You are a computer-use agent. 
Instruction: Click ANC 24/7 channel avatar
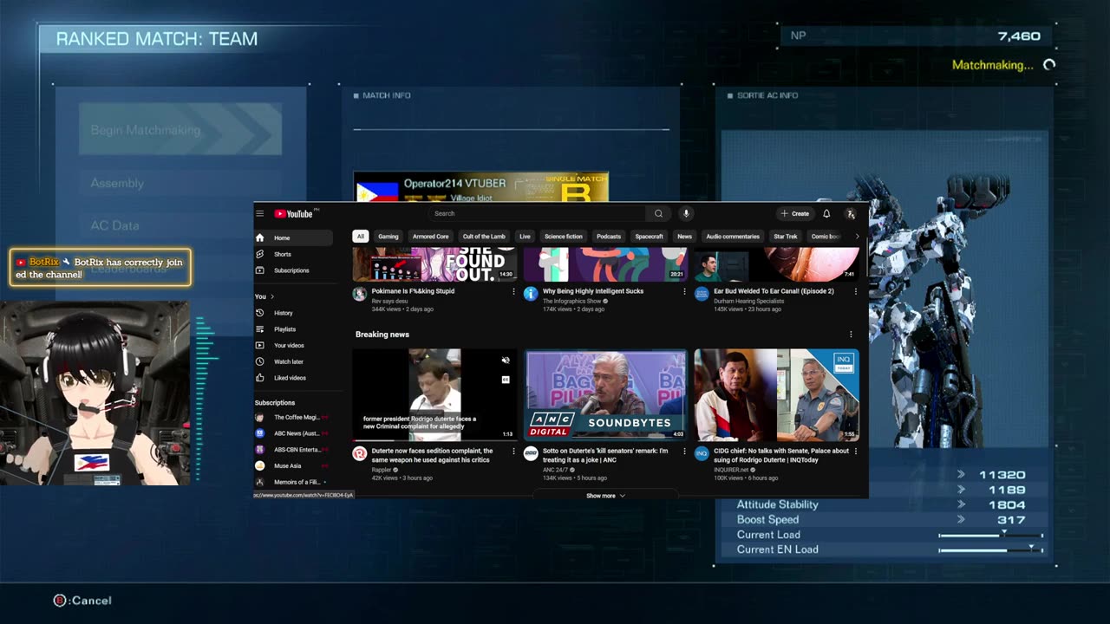[x=531, y=453]
